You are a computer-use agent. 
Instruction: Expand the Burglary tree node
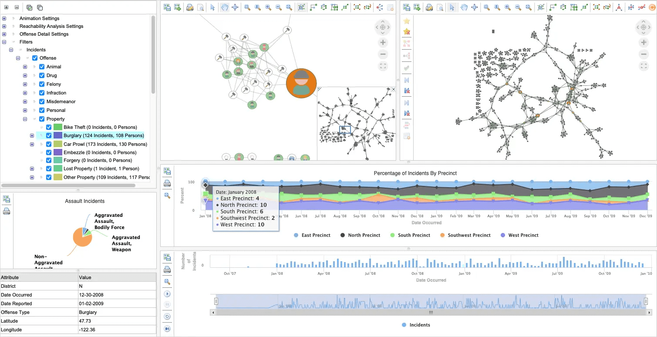32,135
